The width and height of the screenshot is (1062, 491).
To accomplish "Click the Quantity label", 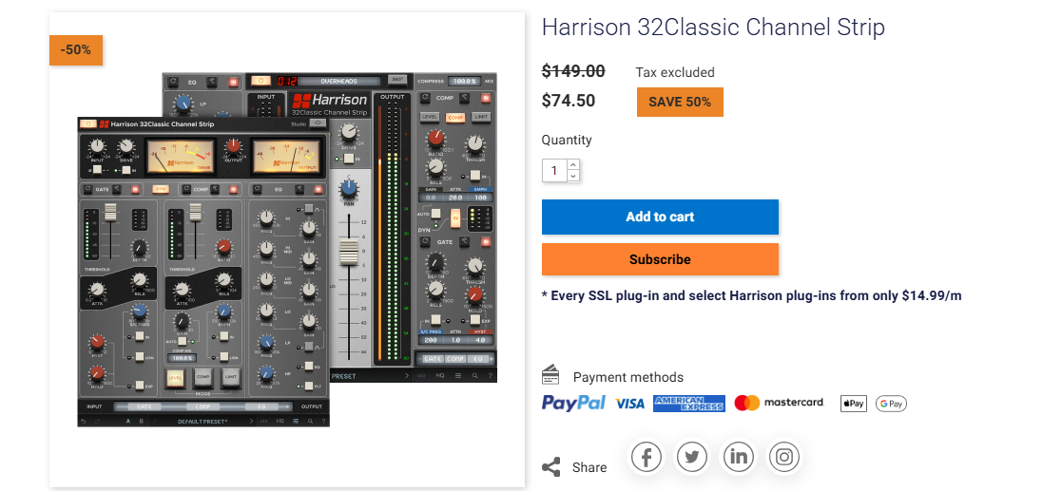I will 567,140.
